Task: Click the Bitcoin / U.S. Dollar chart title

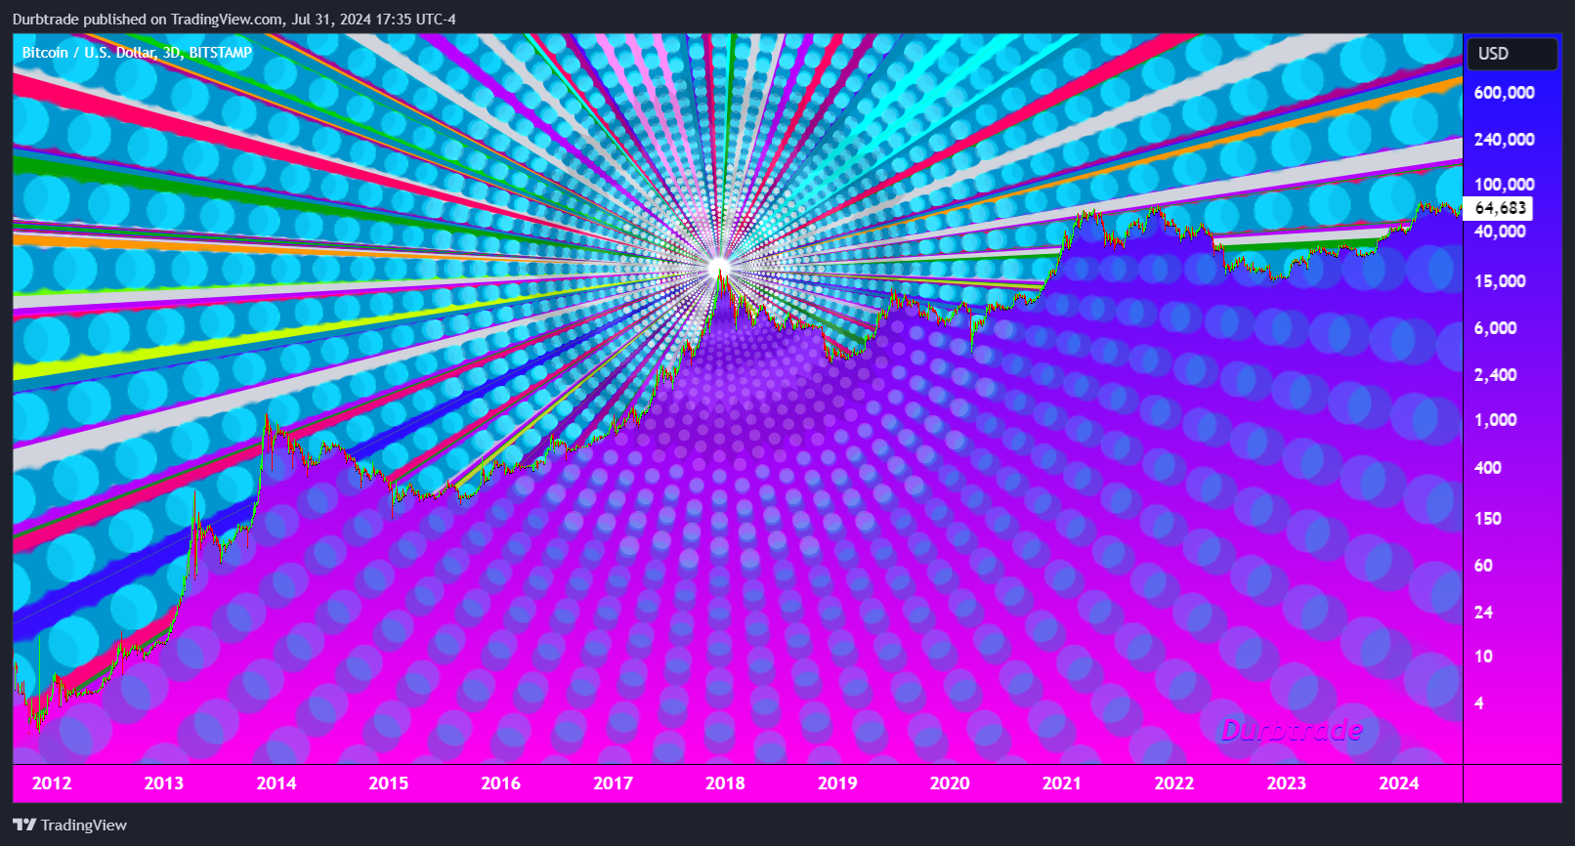Action: [137, 53]
